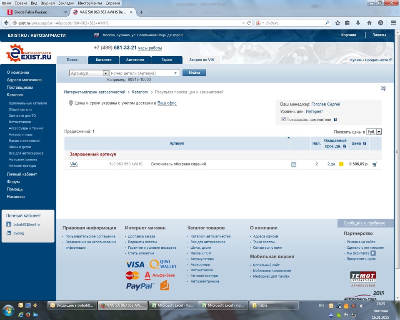The height and width of the screenshot is (320, 400).
Task: Open manager Гоголев Сергей link
Action: [x=326, y=104]
